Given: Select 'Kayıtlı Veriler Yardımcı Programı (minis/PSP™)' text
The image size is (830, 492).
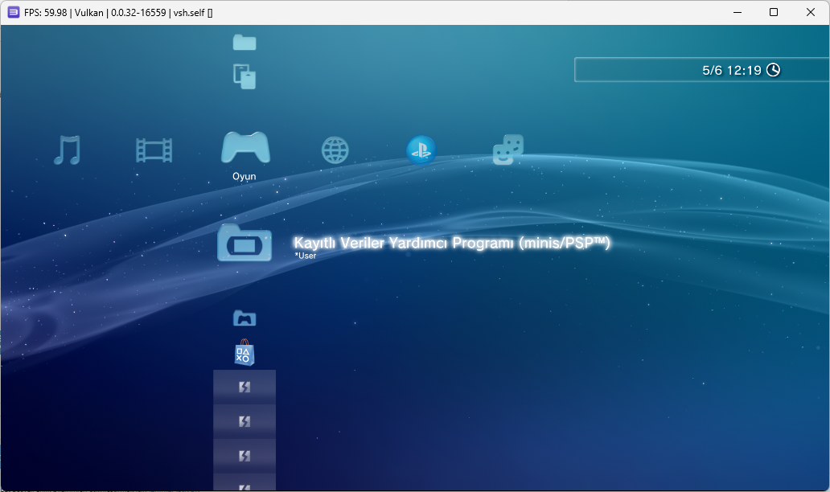Looking at the screenshot, I should [x=451, y=242].
